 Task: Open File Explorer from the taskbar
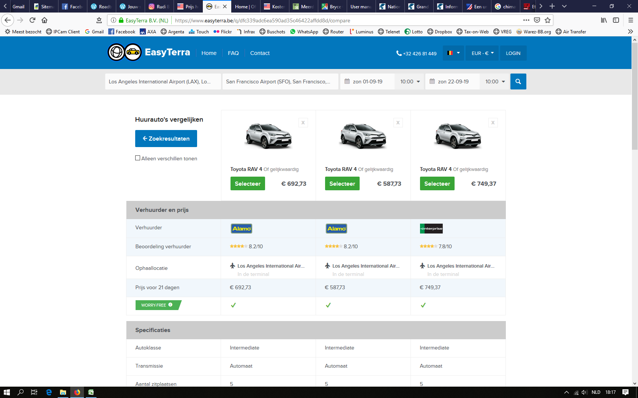point(63,392)
